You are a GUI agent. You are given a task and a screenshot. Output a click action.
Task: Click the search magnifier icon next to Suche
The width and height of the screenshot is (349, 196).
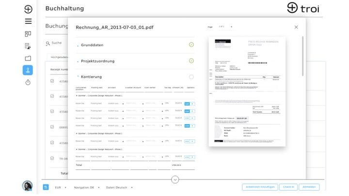coord(48,44)
